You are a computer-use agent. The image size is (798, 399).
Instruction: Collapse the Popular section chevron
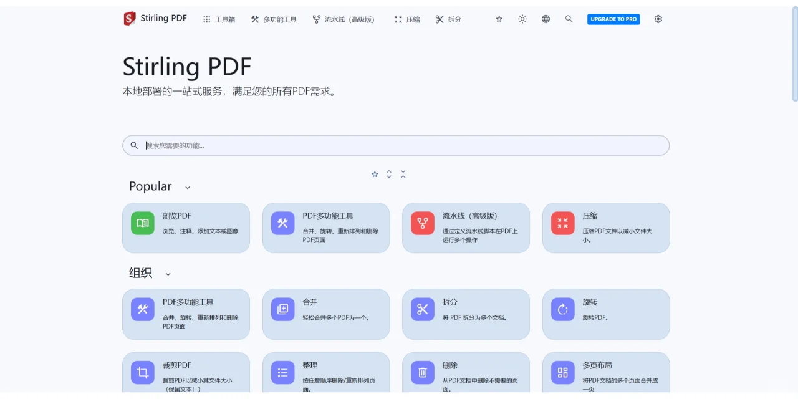pyautogui.click(x=188, y=188)
